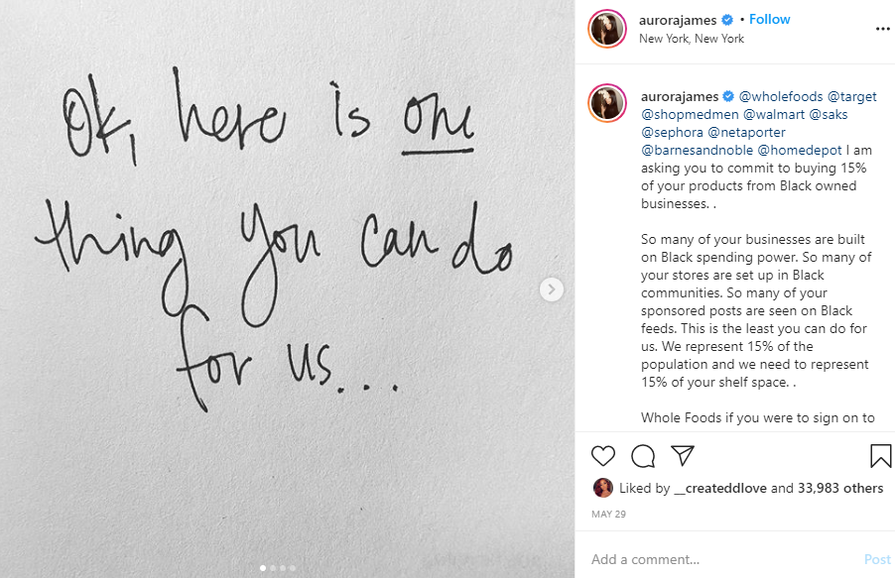Go to next carousel image arrow
Image resolution: width=895 pixels, height=578 pixels.
pyautogui.click(x=553, y=289)
